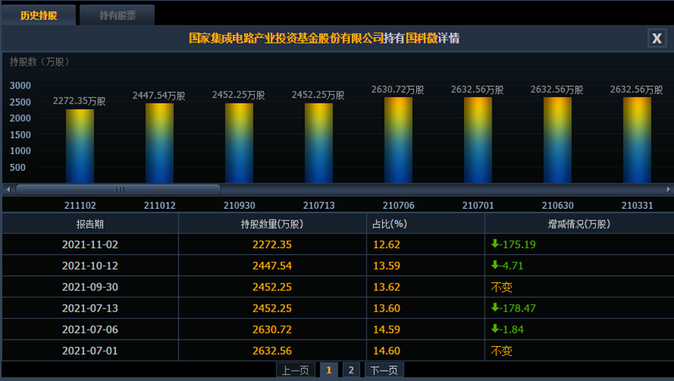
Task: Click the 211012 bar in chart
Action: point(160,143)
